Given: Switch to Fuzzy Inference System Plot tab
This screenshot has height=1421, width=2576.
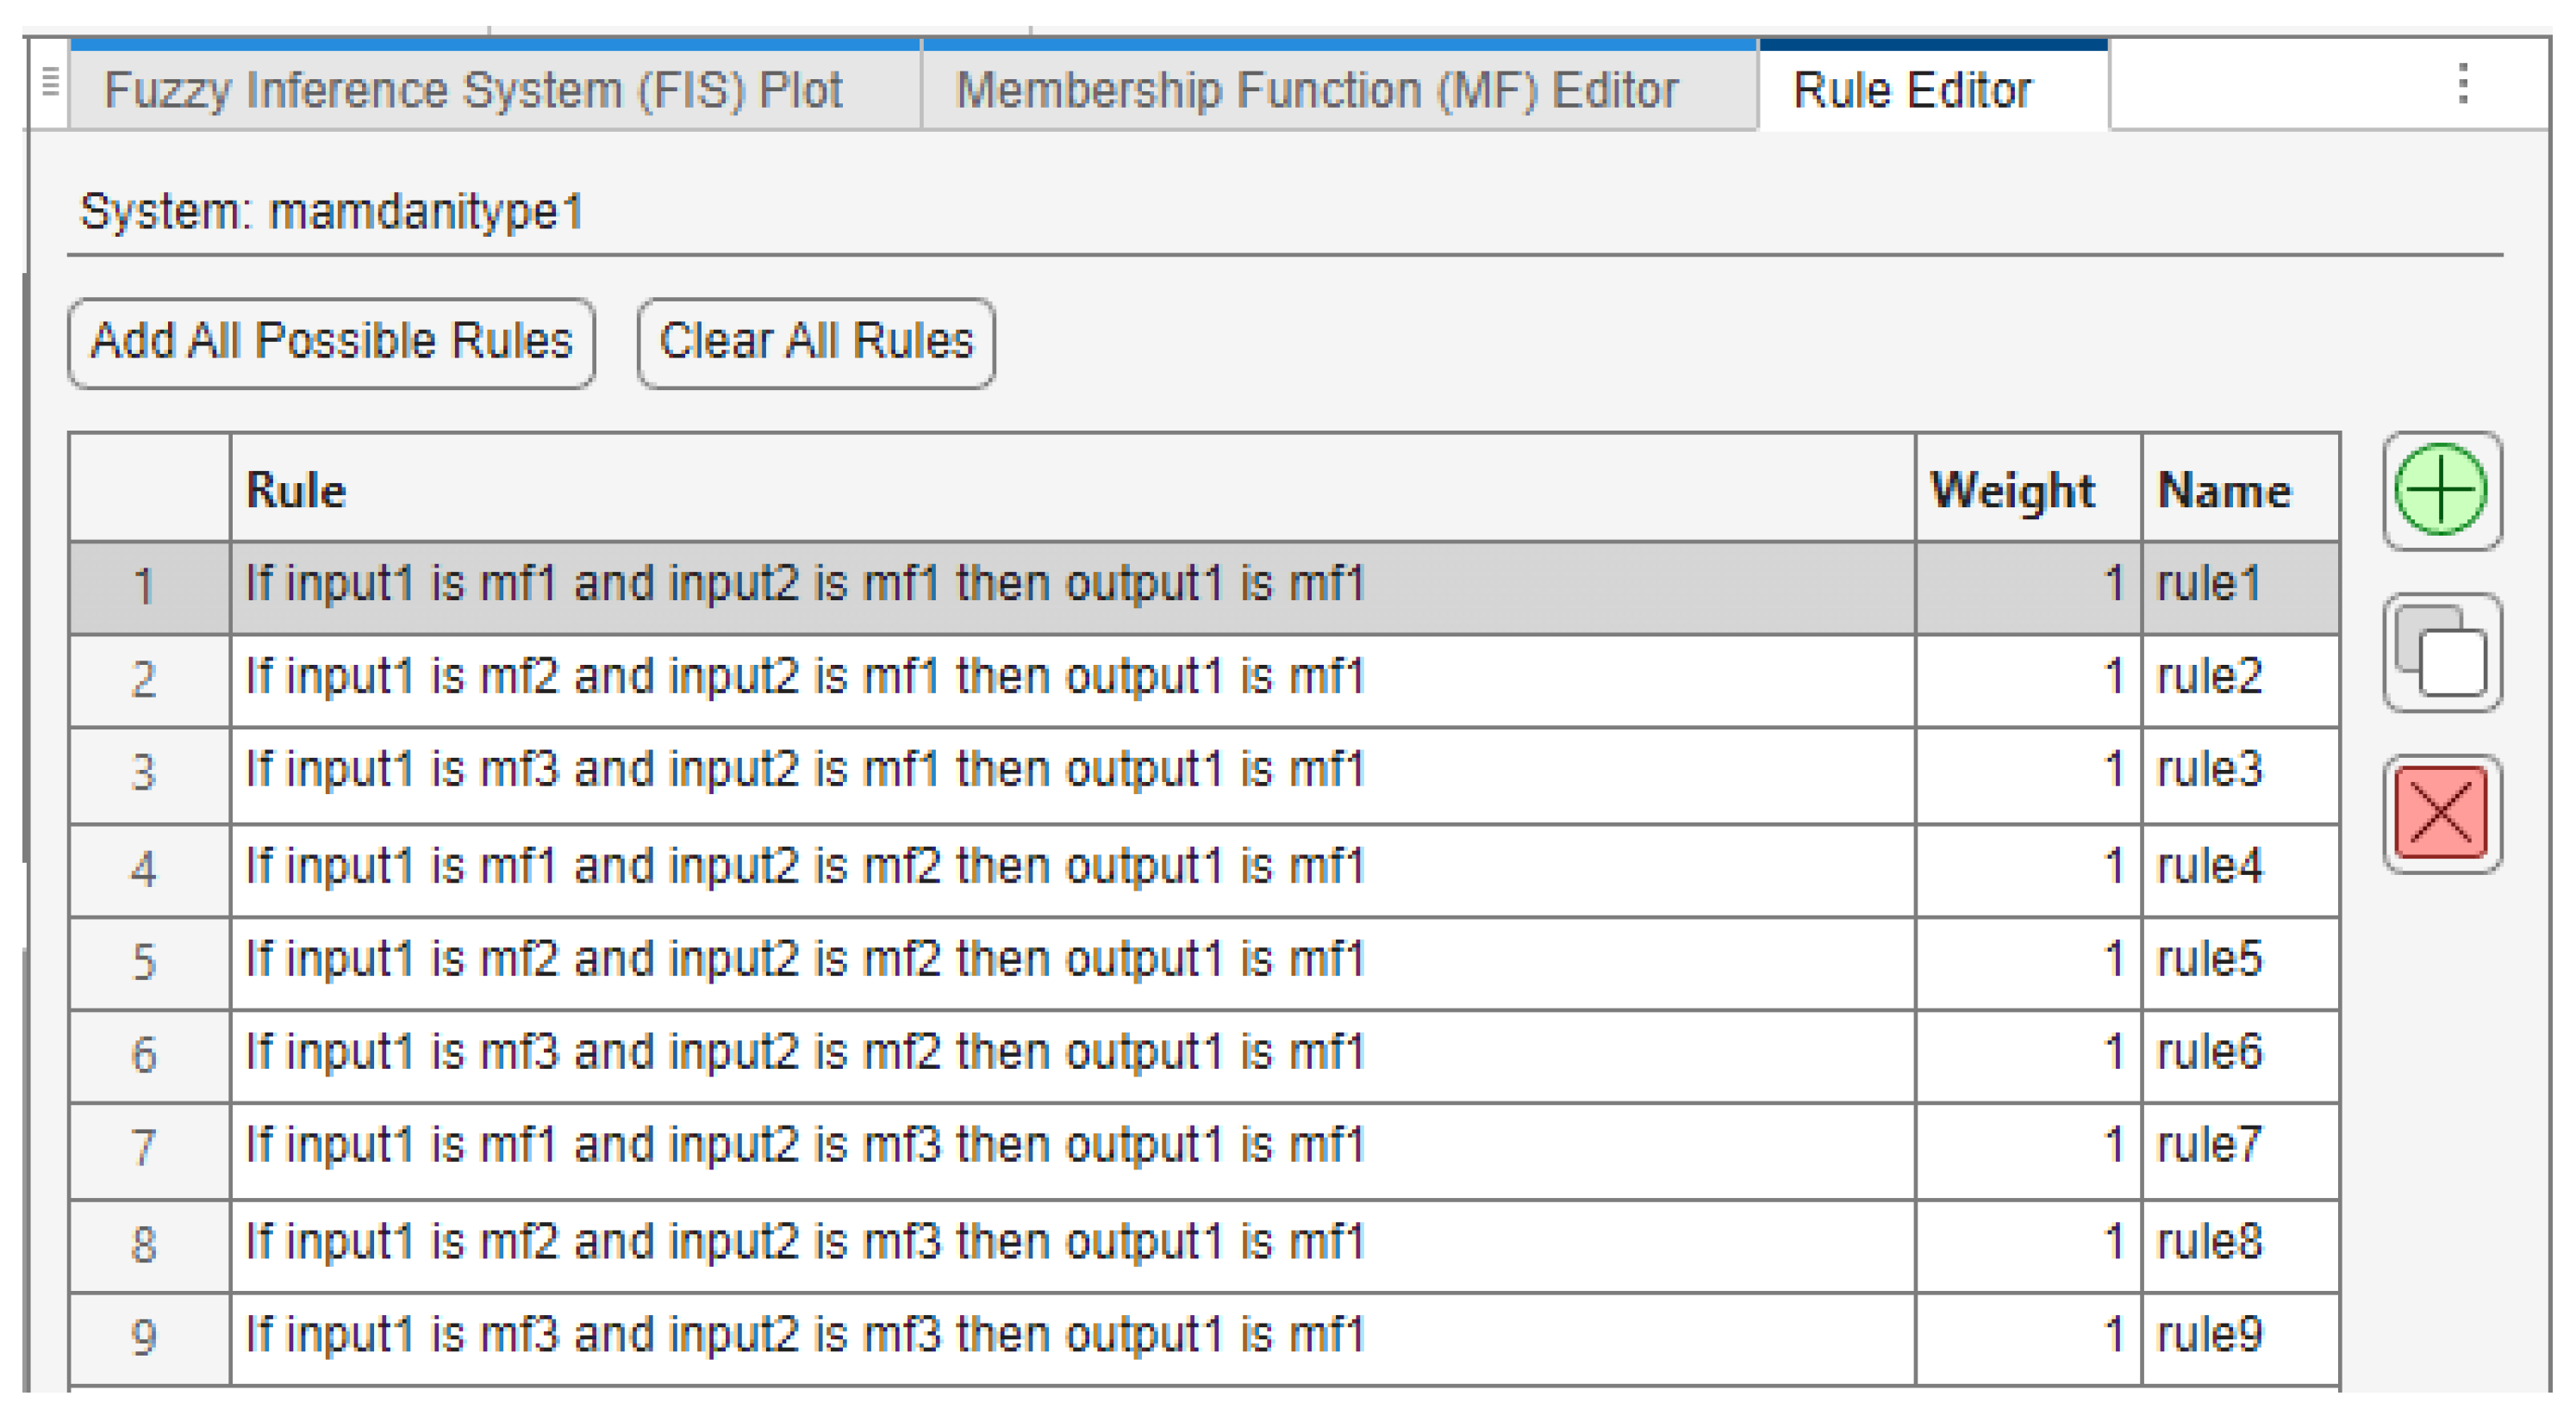Looking at the screenshot, I should [x=473, y=90].
